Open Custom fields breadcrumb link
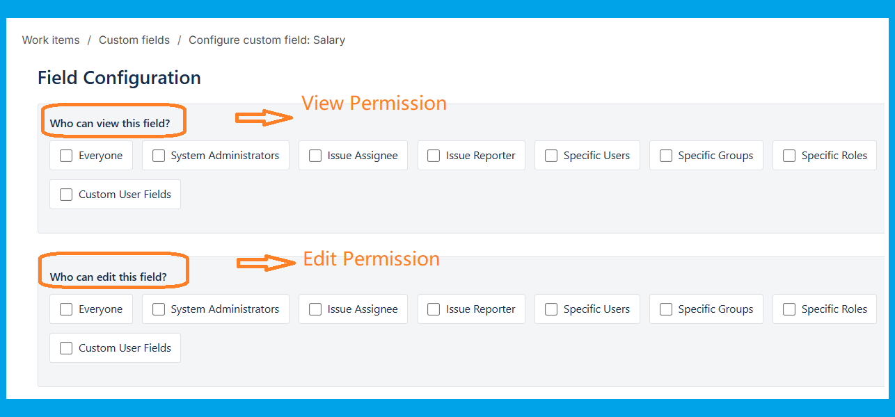Screen dimensions: 895x417 click(x=134, y=40)
